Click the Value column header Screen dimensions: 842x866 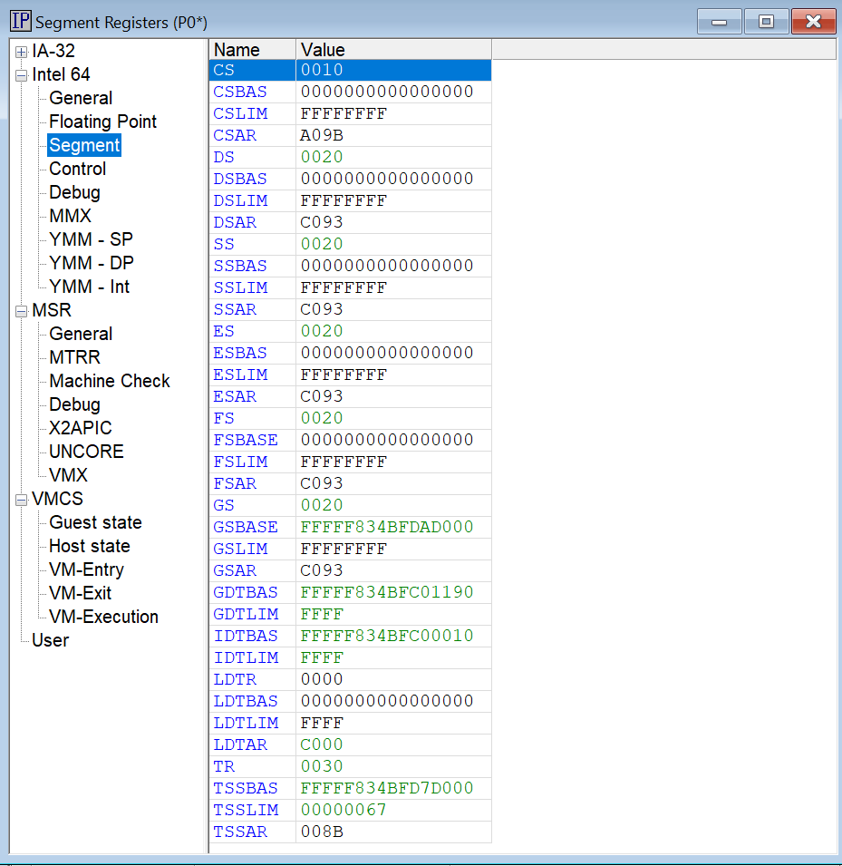click(x=393, y=50)
